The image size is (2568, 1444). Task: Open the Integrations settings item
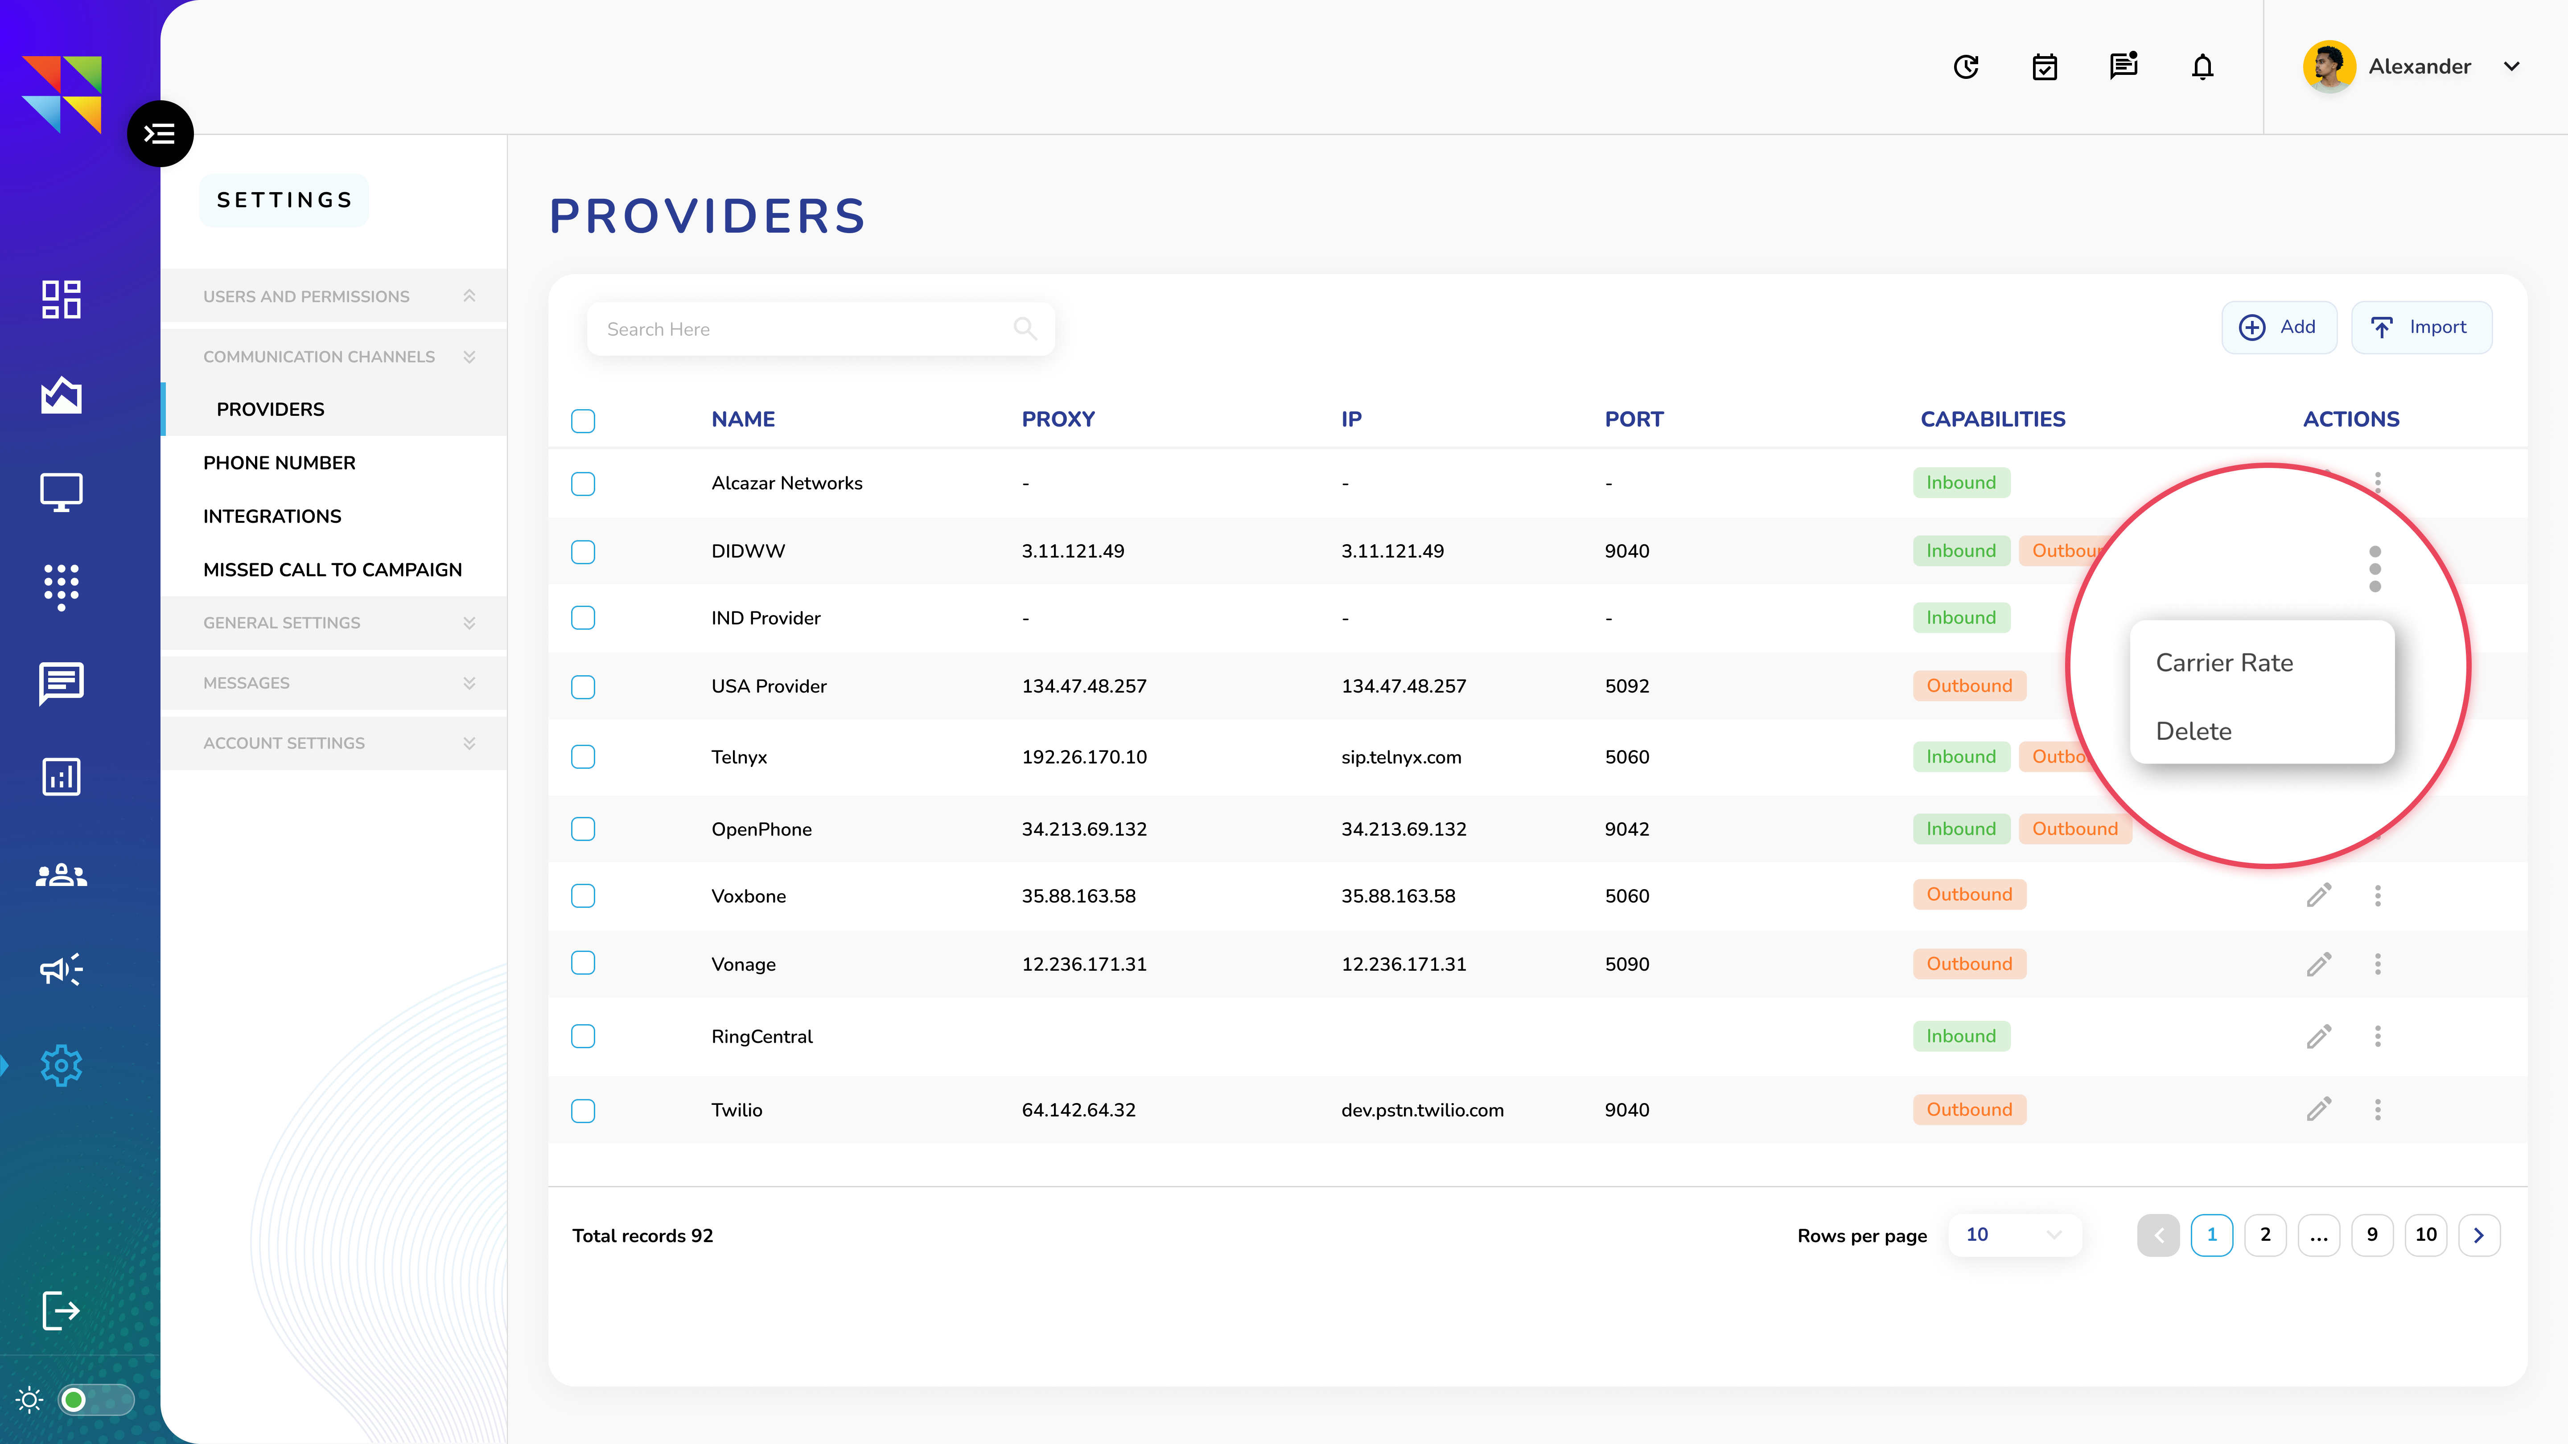point(272,515)
